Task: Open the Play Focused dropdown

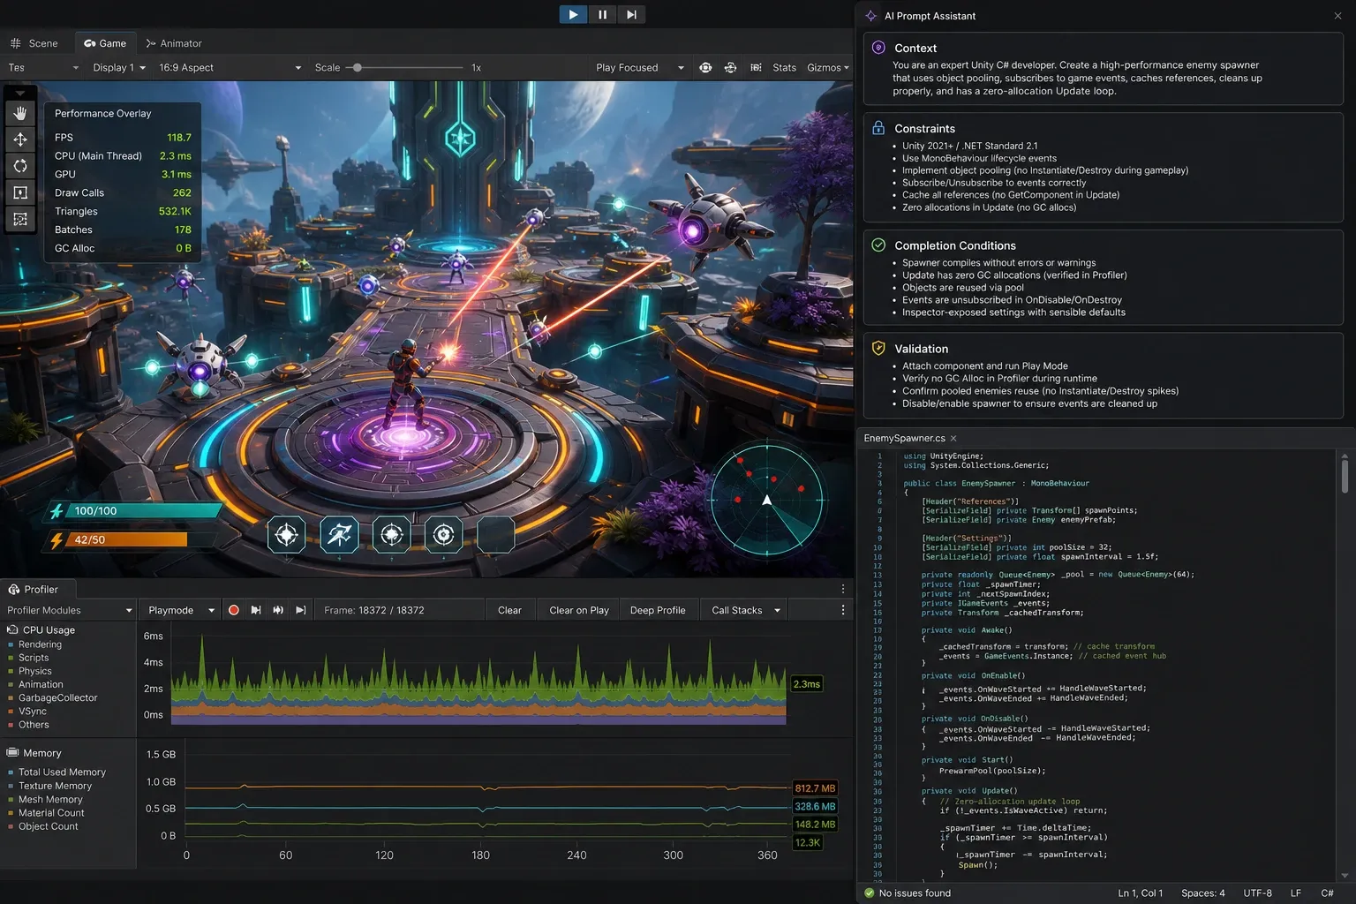Action: click(x=640, y=68)
